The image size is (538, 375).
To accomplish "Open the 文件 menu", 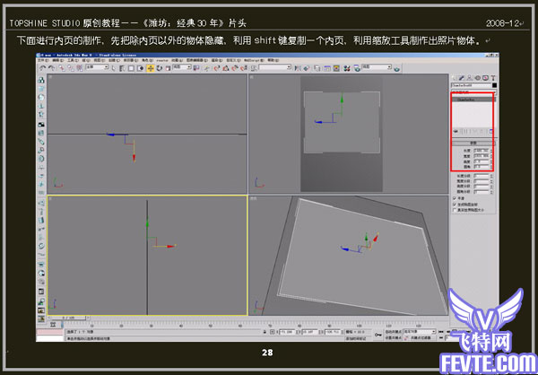I will pos(42,60).
